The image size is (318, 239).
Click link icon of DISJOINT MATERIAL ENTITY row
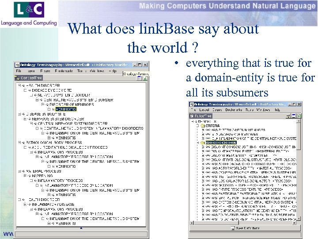(x=208, y=151)
